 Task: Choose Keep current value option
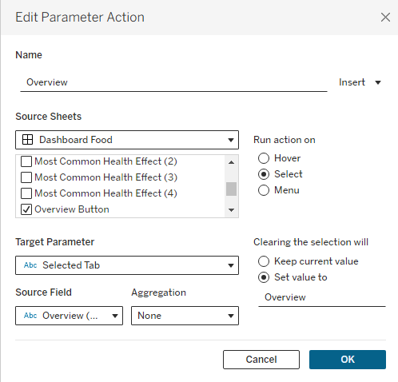(x=264, y=261)
